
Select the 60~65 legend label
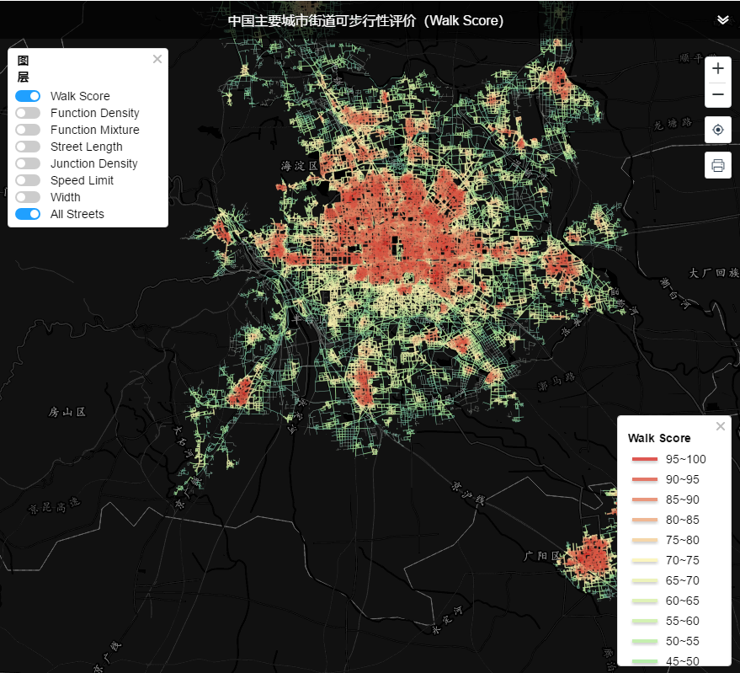pyautogui.click(x=682, y=601)
